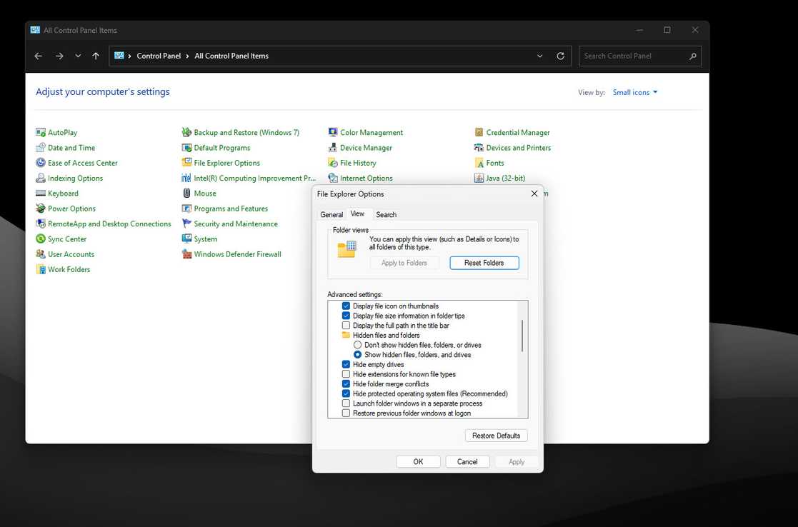798x527 pixels.
Task: Click Cancel in File Explorer Options
Action: tap(467, 462)
